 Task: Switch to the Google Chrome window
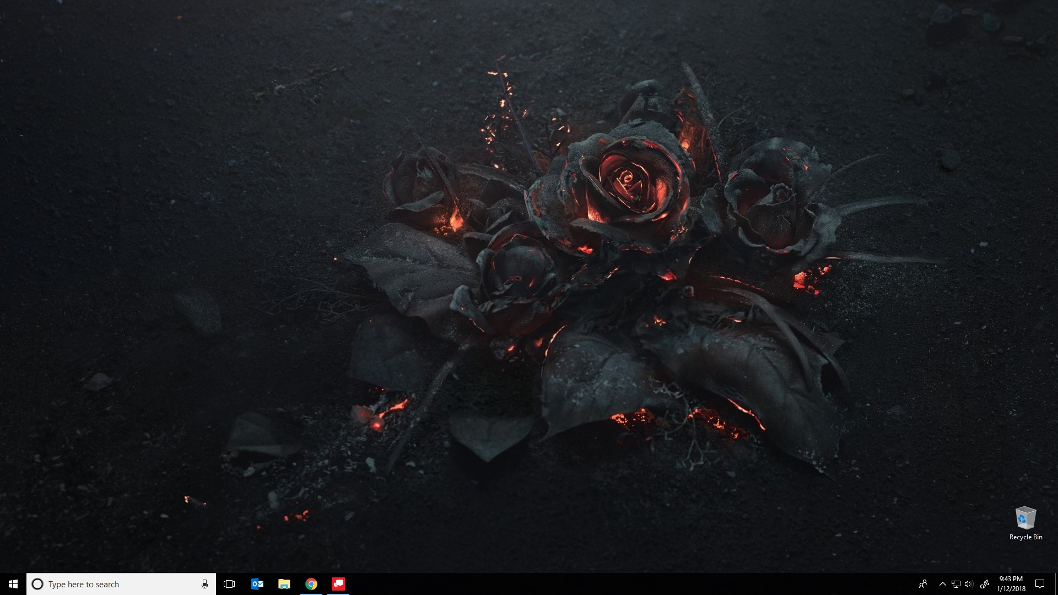311,584
